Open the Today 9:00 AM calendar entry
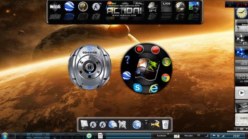 click(242, 63)
